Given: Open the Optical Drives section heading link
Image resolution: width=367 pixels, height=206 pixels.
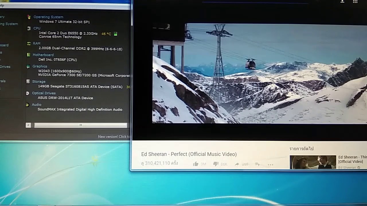Looking at the screenshot, I should [x=44, y=93].
